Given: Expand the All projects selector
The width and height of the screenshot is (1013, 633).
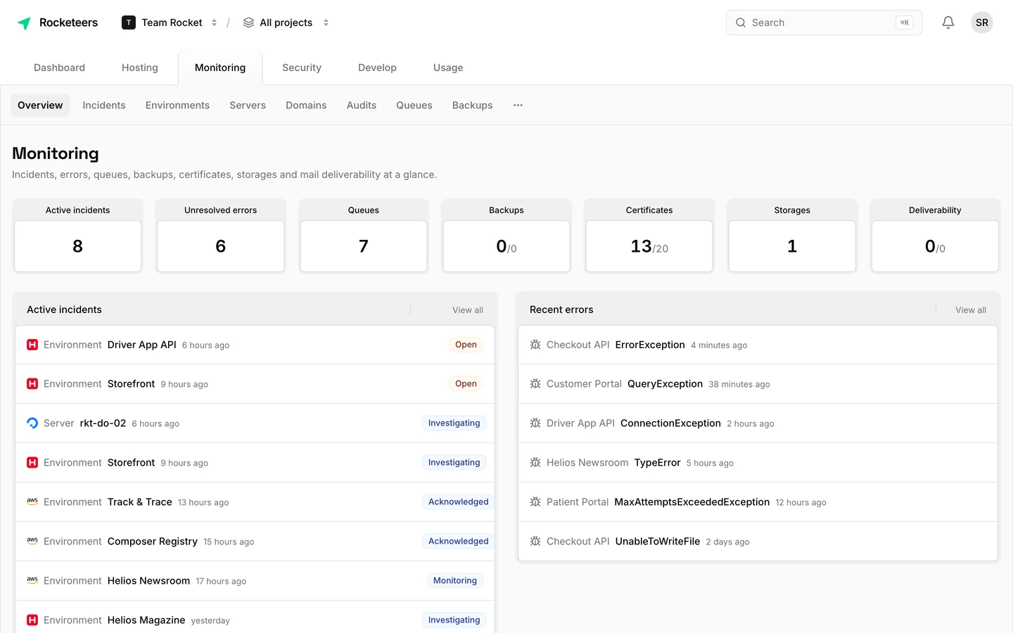Looking at the screenshot, I should pos(326,23).
